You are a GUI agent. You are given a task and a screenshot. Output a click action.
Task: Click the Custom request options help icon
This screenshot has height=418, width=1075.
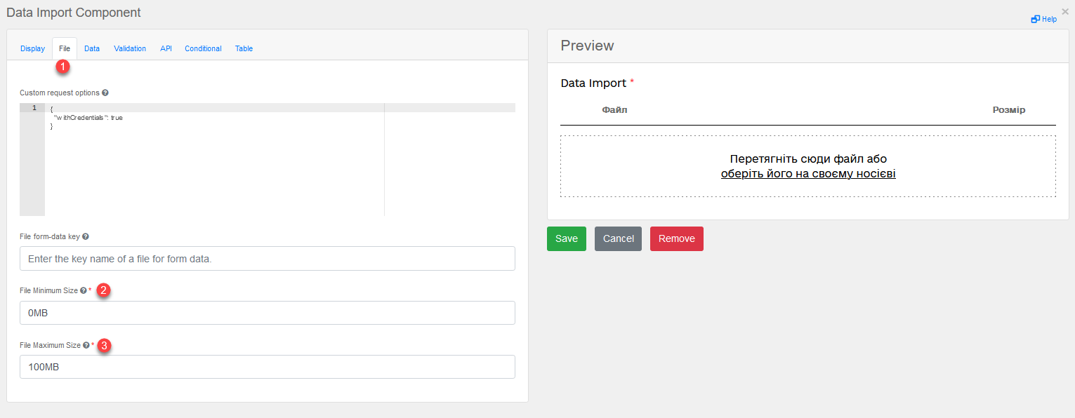click(x=105, y=93)
